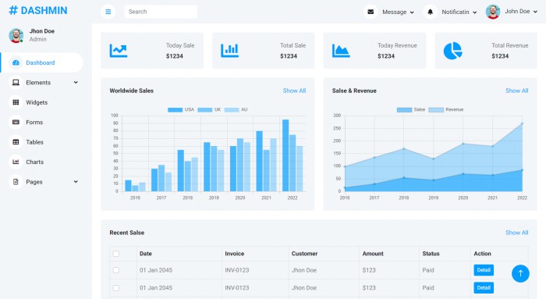
Task: Open the Forms menu item
Action: pyautogui.click(x=42, y=123)
